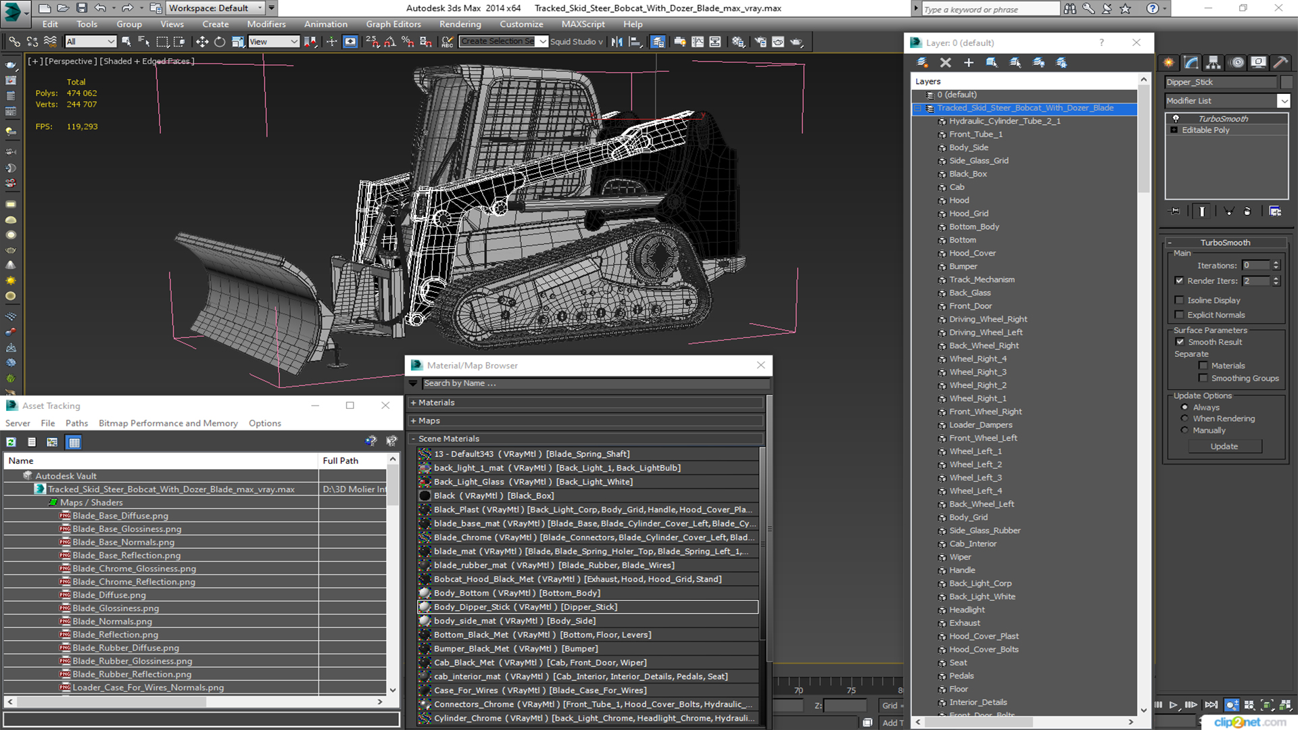The image size is (1298, 730).
Task: Switch Asset Tracking to Table View icon
Action: point(74,442)
